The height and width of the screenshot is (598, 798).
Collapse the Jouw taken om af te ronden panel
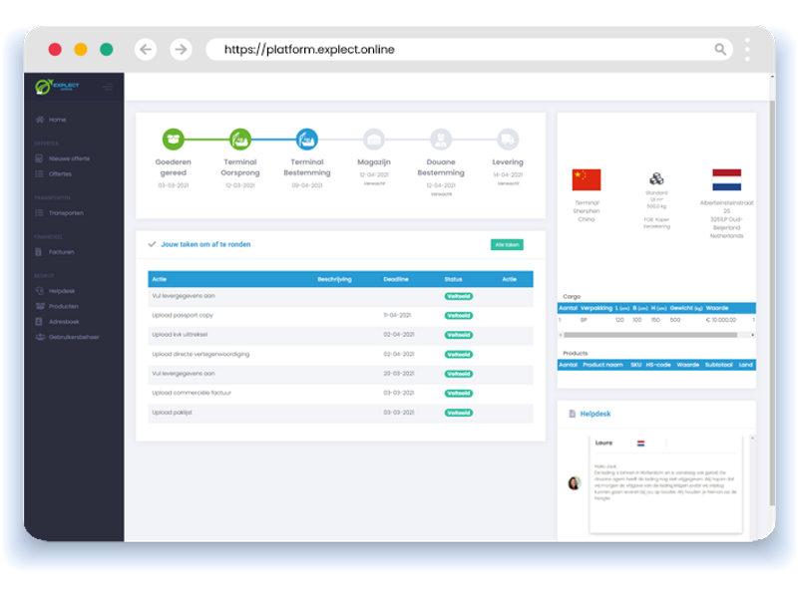pyautogui.click(x=152, y=244)
